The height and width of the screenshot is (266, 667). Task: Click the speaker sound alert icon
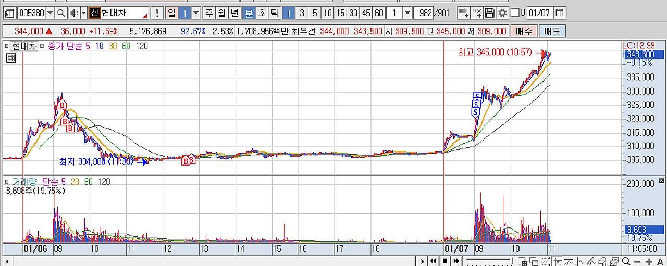(73, 13)
